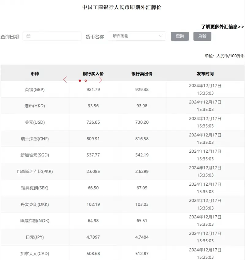Select 巴基斯坦卢比(PKR) currency cell
245x260 pixels.
pos(35,172)
